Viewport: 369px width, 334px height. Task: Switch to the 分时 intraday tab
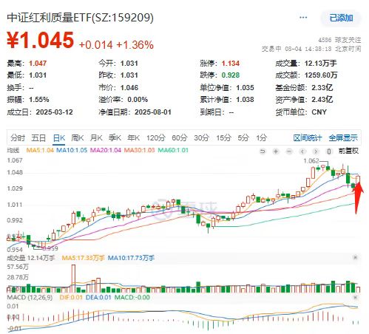point(18,137)
